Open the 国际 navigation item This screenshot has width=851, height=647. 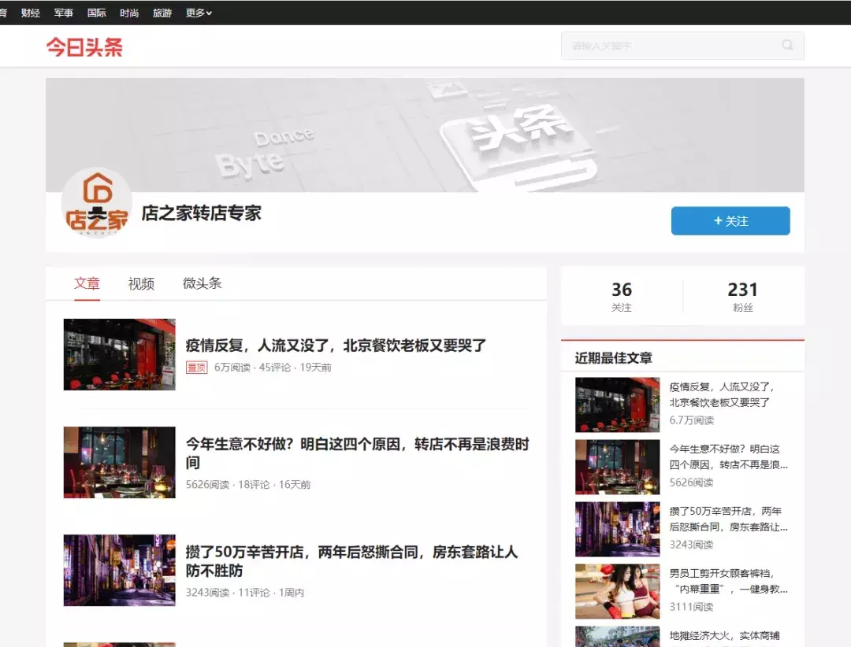[x=97, y=13]
